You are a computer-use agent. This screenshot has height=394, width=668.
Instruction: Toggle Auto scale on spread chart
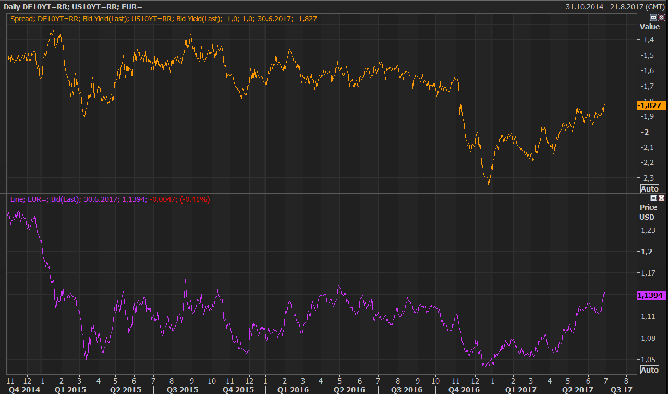(649, 189)
